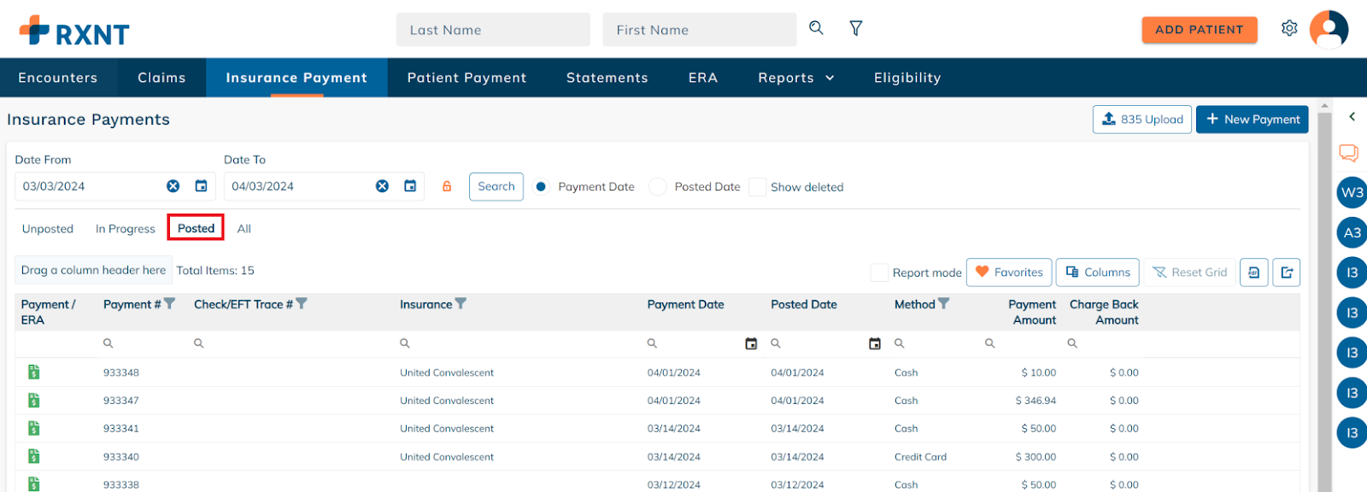
Task: Click the orange lock icon
Action: (447, 186)
